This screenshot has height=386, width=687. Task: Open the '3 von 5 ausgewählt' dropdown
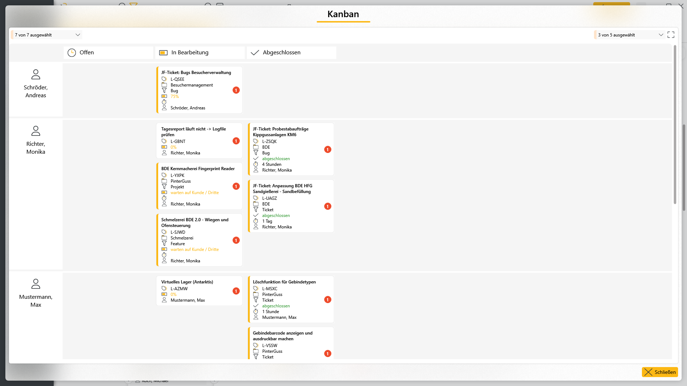click(629, 35)
